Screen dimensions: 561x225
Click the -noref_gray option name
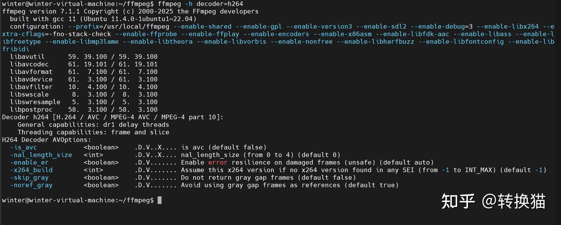[31, 185]
